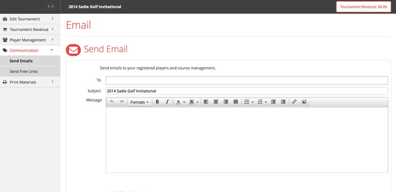Screen dimensions: 396x192
Task: Open background color dropdown arrow
Action: click(198, 102)
